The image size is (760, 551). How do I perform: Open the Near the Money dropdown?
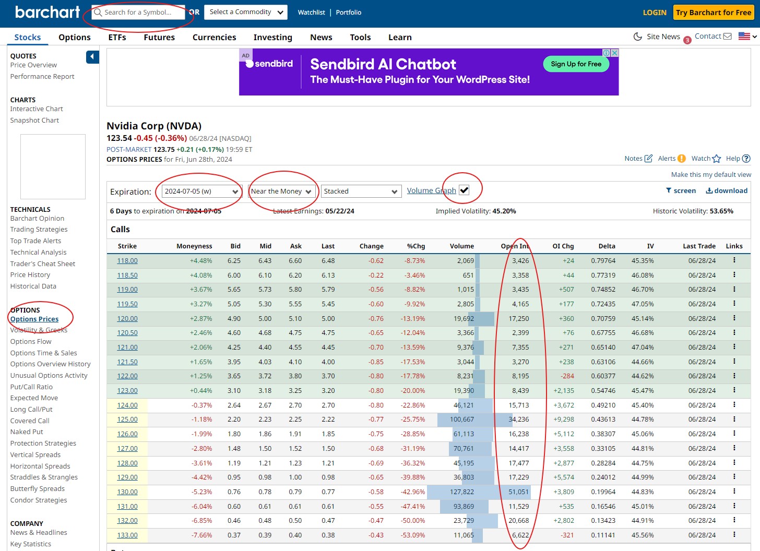point(282,191)
